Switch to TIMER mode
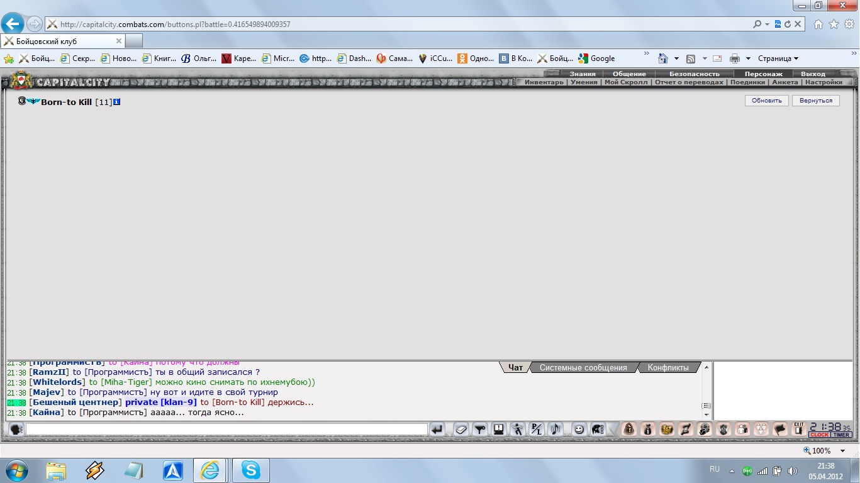The width and height of the screenshot is (860, 483). pyautogui.click(x=842, y=435)
